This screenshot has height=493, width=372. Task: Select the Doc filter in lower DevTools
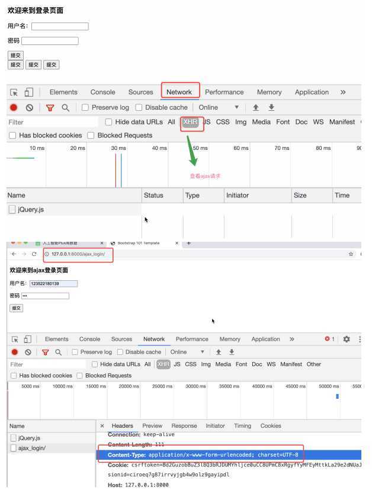click(x=256, y=364)
